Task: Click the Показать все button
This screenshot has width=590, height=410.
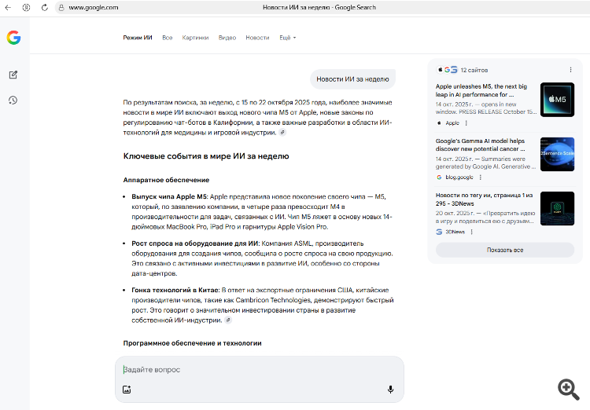Action: [505, 250]
